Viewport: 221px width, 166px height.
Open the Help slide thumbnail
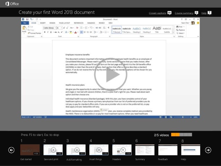[x=191, y=150]
